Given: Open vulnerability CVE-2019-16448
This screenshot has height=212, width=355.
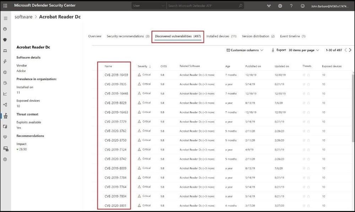Looking at the screenshot, I should click(116, 94).
